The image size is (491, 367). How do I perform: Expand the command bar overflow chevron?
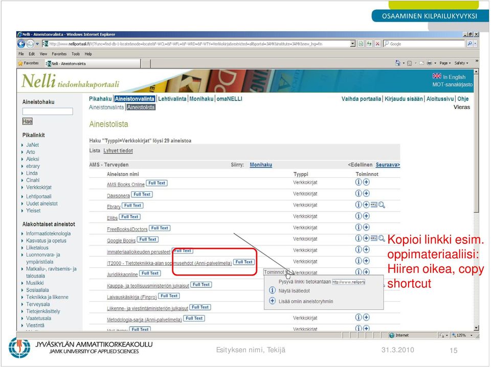coord(477,61)
